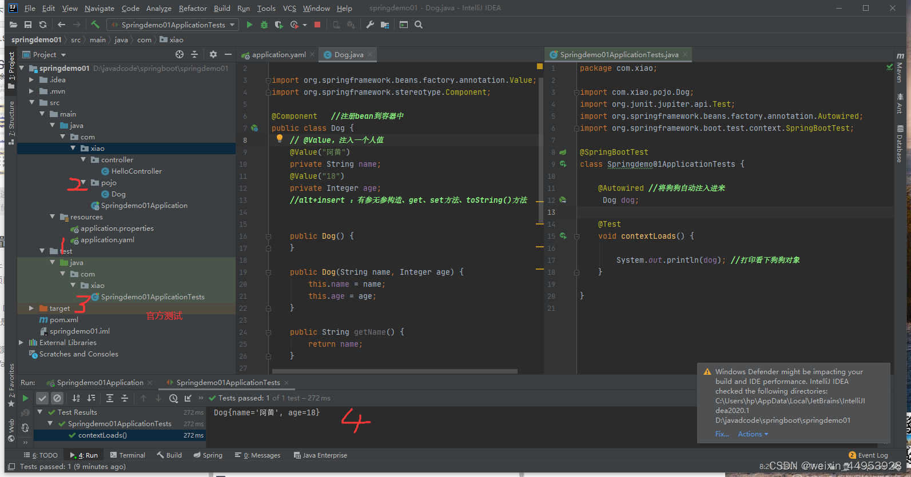Screen dimensions: 911x477
Task: Expand the target folder
Action: point(31,308)
